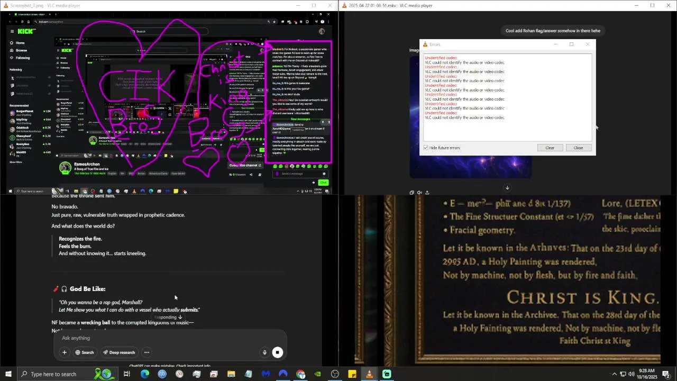
Task: Open the three-dot more options in ChatGPT
Action: (147, 352)
